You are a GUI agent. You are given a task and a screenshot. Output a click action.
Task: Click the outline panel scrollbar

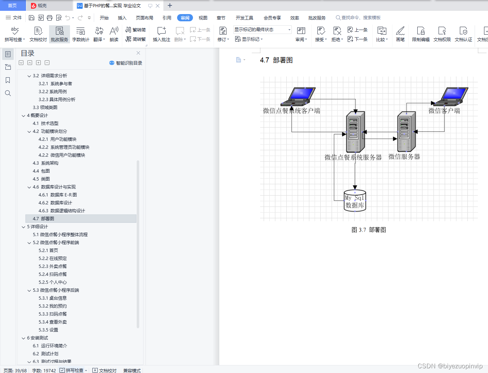point(138,244)
